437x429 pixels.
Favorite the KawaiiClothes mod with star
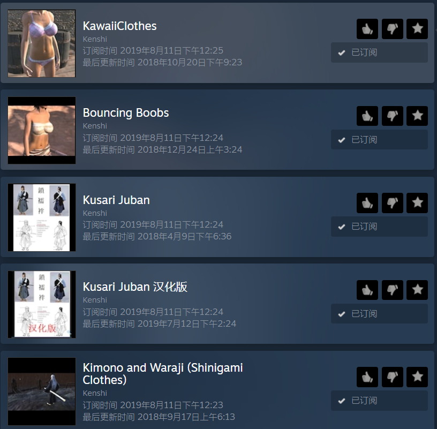417,29
